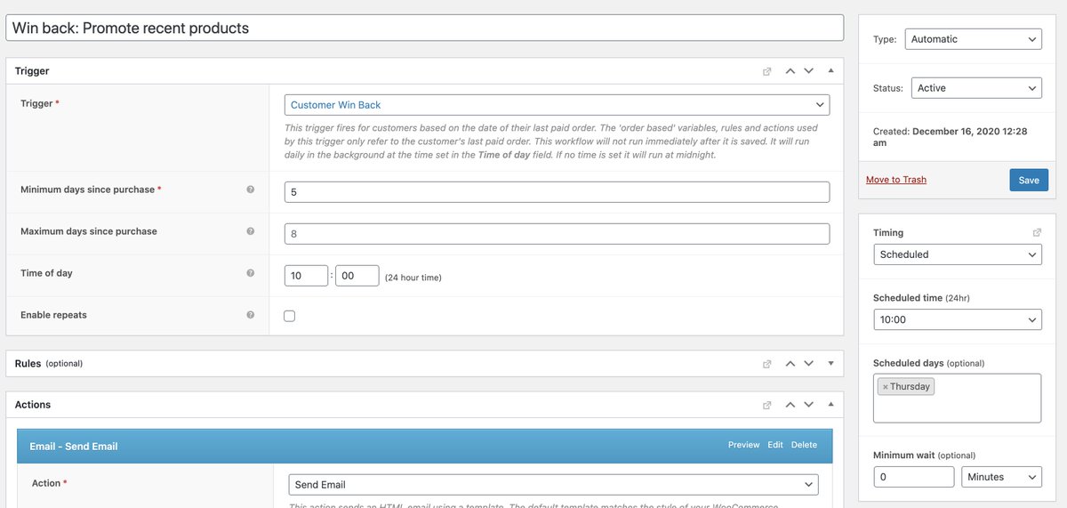Show help tooltip for Enable repeats
Image resolution: width=1067 pixels, height=508 pixels.
251,315
